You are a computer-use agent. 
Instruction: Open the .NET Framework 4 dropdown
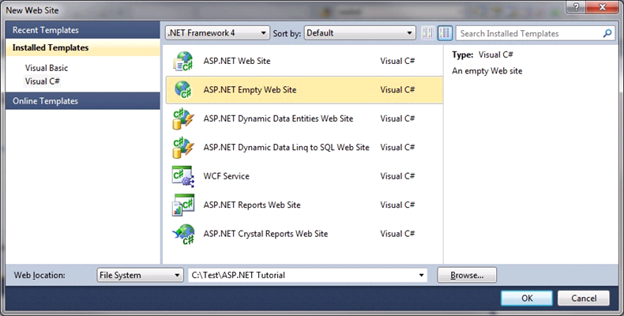[x=217, y=33]
